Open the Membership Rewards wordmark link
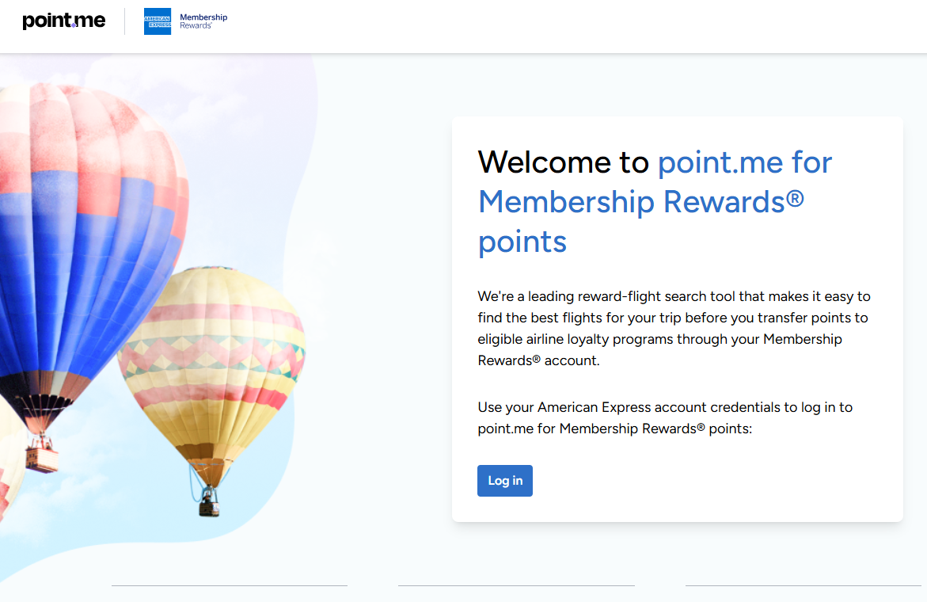927x602 pixels. click(x=203, y=21)
